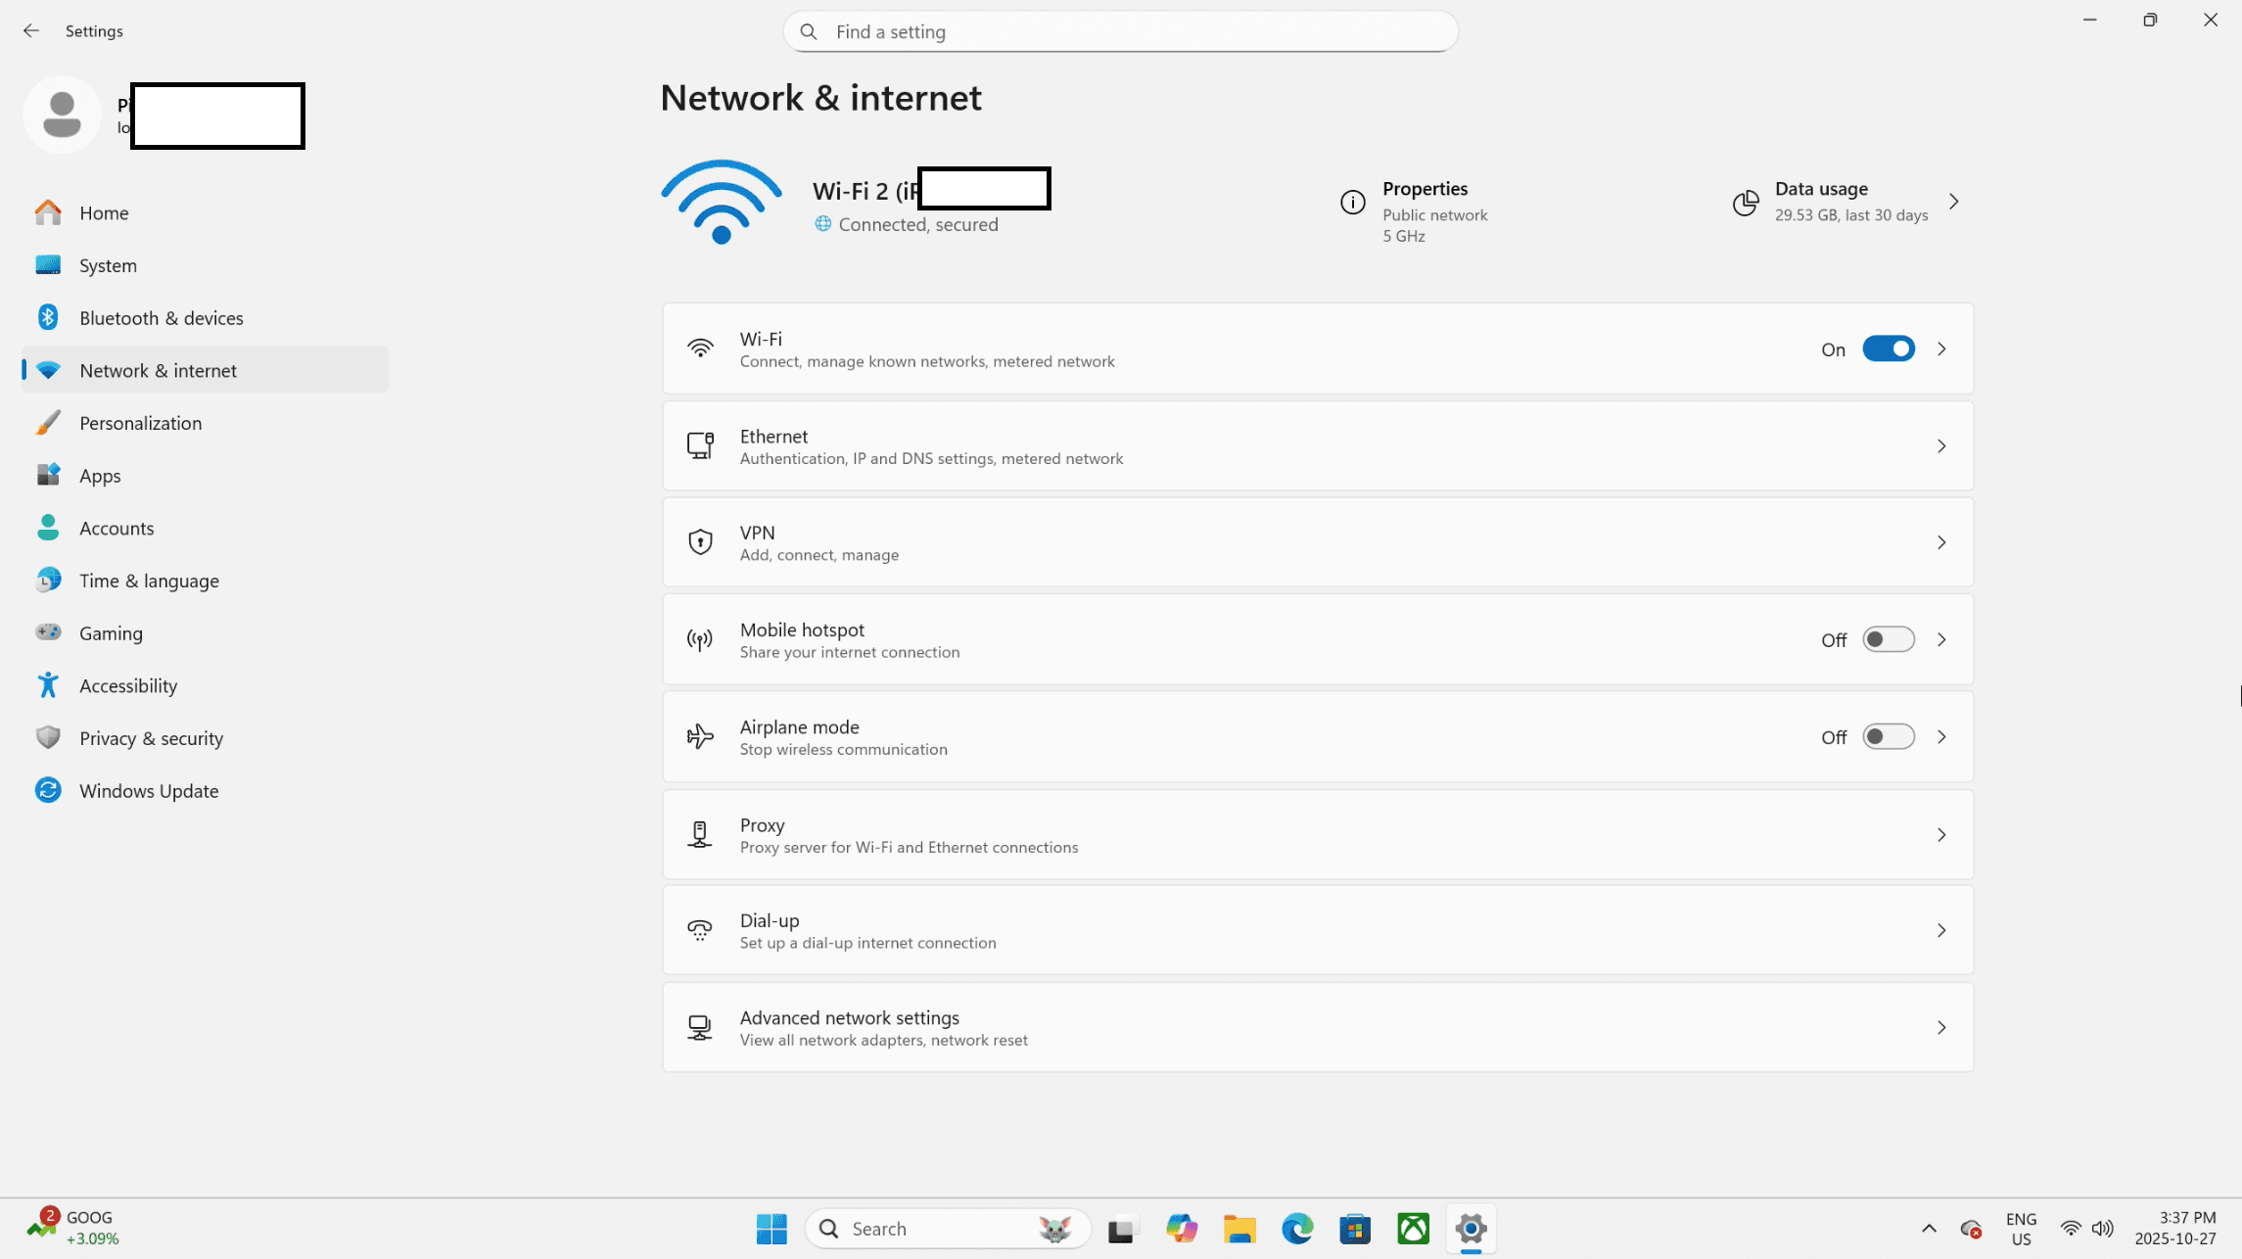2242x1259 pixels.
Task: Switch on Airplane mode toggle
Action: point(1888,737)
